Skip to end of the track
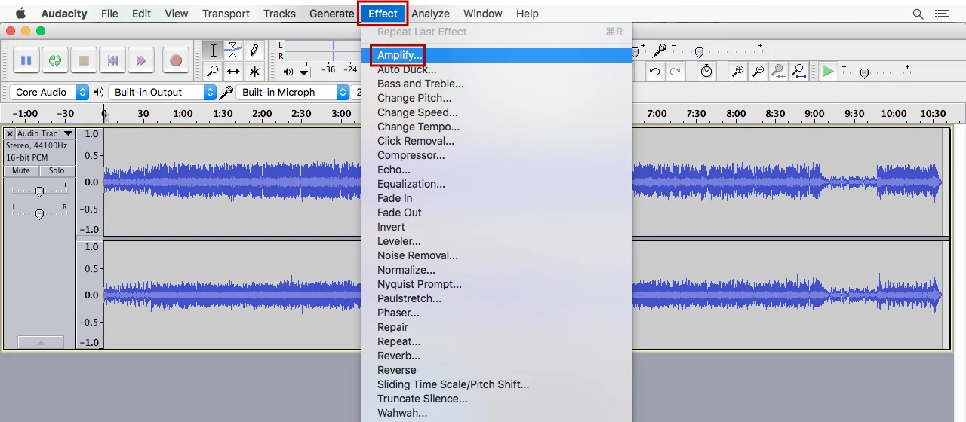The image size is (966, 422). pyautogui.click(x=141, y=60)
